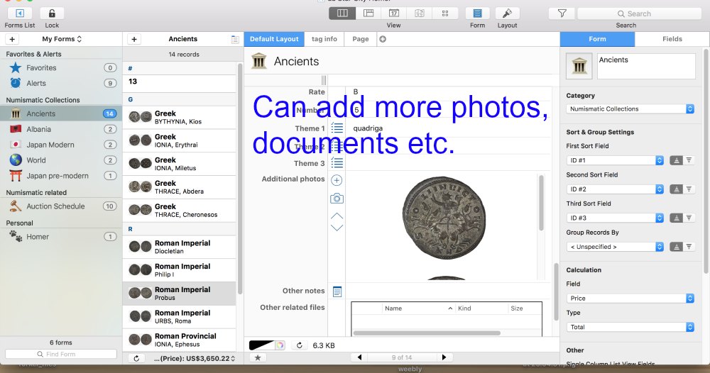Open the Favorites list
The width and height of the screenshot is (710, 373).
click(61, 68)
